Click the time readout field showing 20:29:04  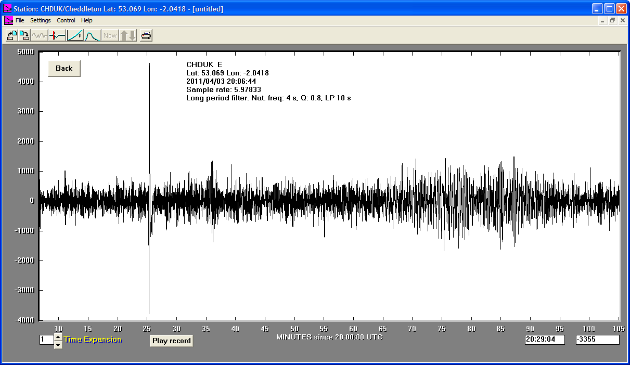546,340
